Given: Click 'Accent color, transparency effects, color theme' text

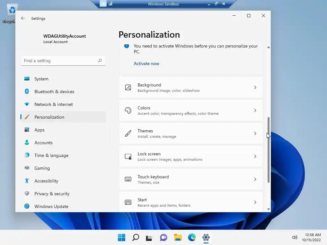Looking at the screenshot, I should tap(178, 114).
